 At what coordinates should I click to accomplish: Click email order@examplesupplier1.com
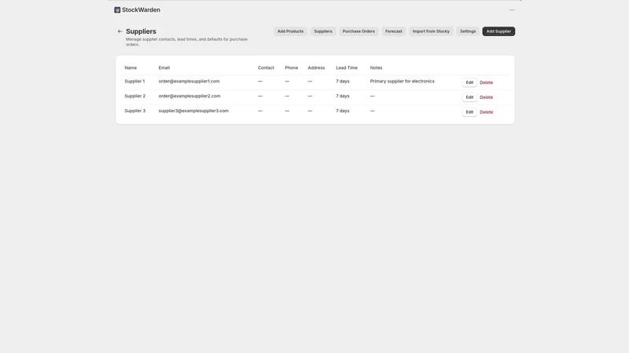(189, 82)
